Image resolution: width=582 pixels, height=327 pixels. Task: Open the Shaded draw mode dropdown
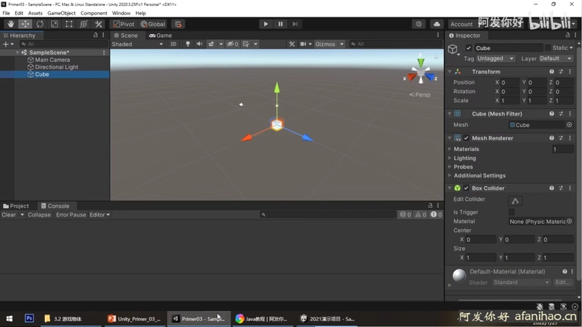[137, 44]
